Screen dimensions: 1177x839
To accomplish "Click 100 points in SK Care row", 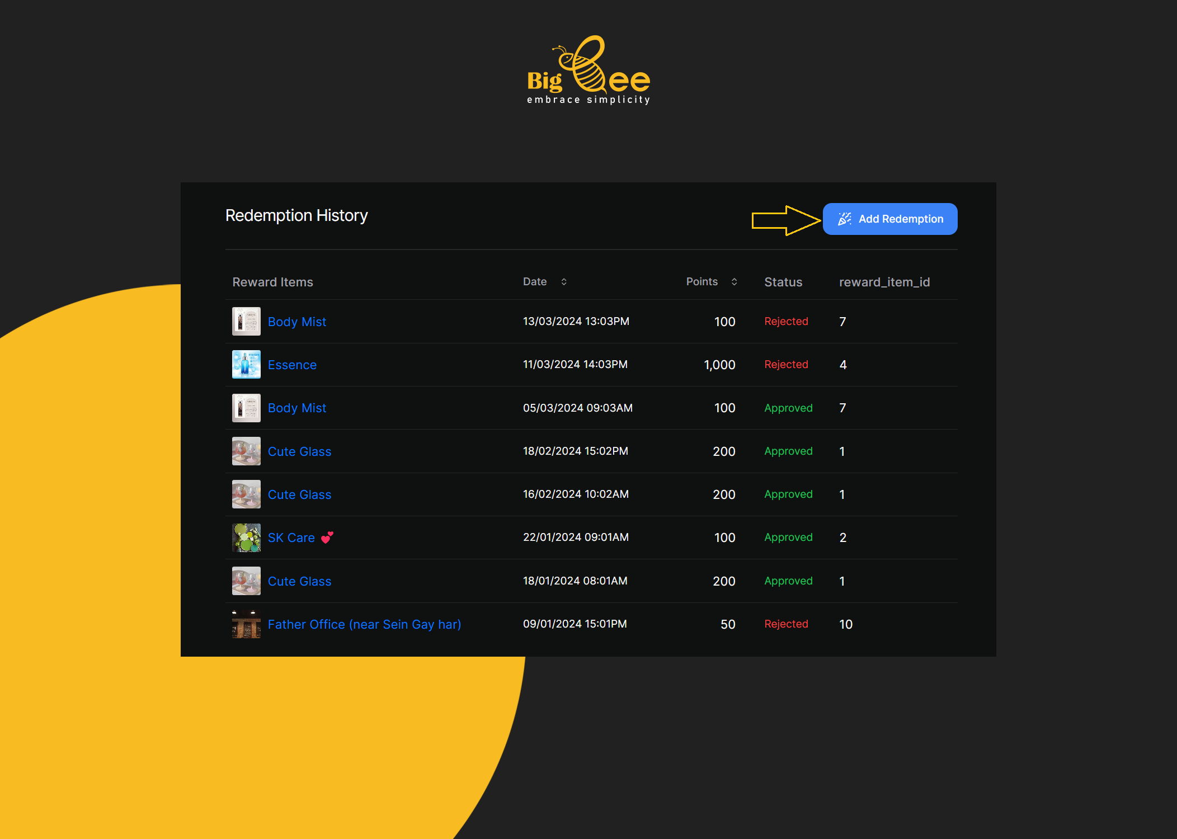I will 724,538.
